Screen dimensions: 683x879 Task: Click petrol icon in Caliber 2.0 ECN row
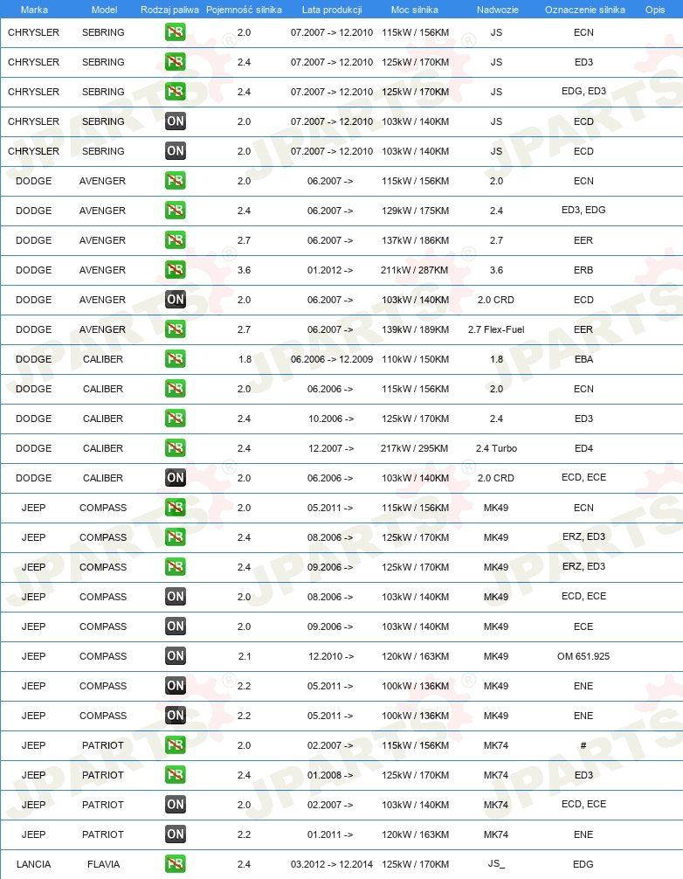point(176,389)
